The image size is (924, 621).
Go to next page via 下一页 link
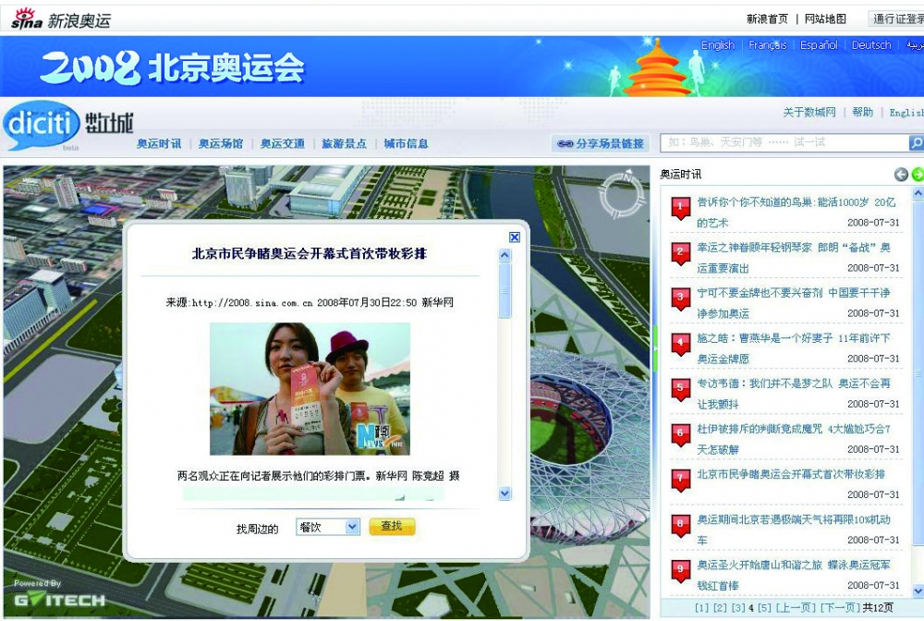(x=839, y=607)
